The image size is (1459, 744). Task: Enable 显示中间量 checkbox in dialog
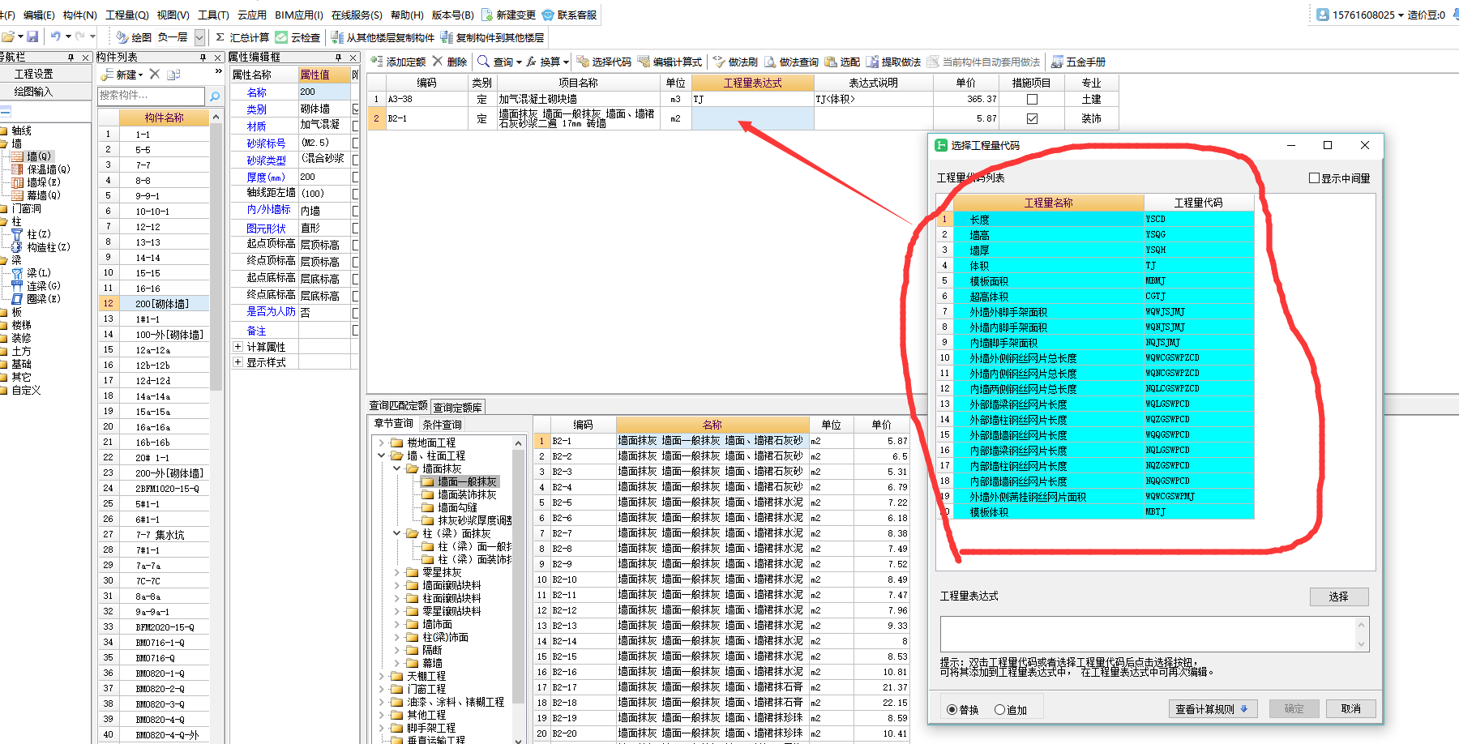coord(1314,178)
